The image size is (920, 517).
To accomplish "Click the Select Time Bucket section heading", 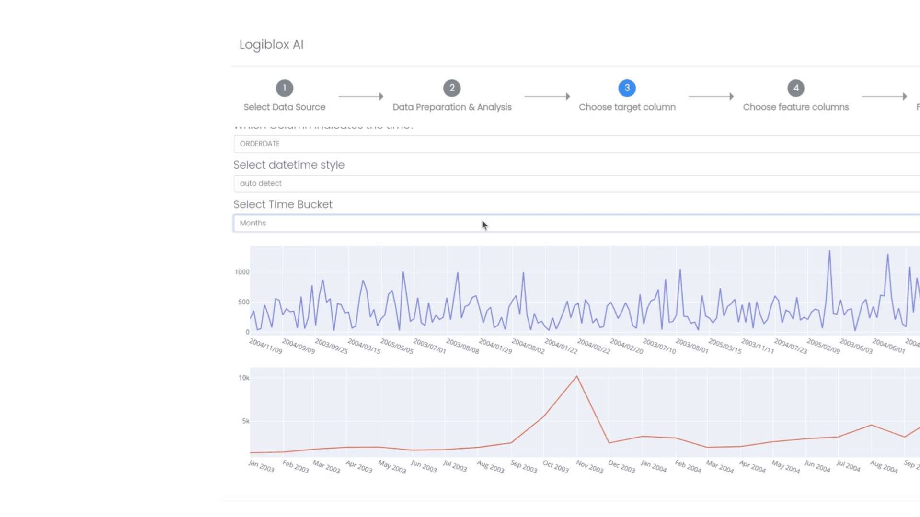I will coord(283,204).
